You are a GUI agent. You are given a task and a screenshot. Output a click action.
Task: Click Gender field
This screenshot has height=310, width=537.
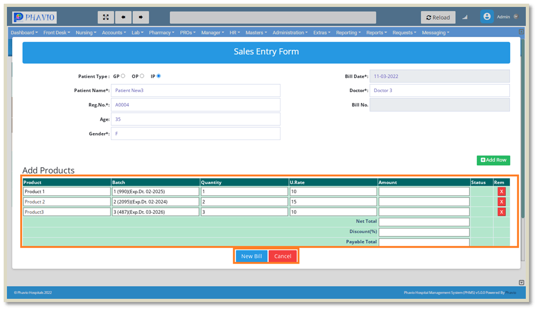point(196,134)
